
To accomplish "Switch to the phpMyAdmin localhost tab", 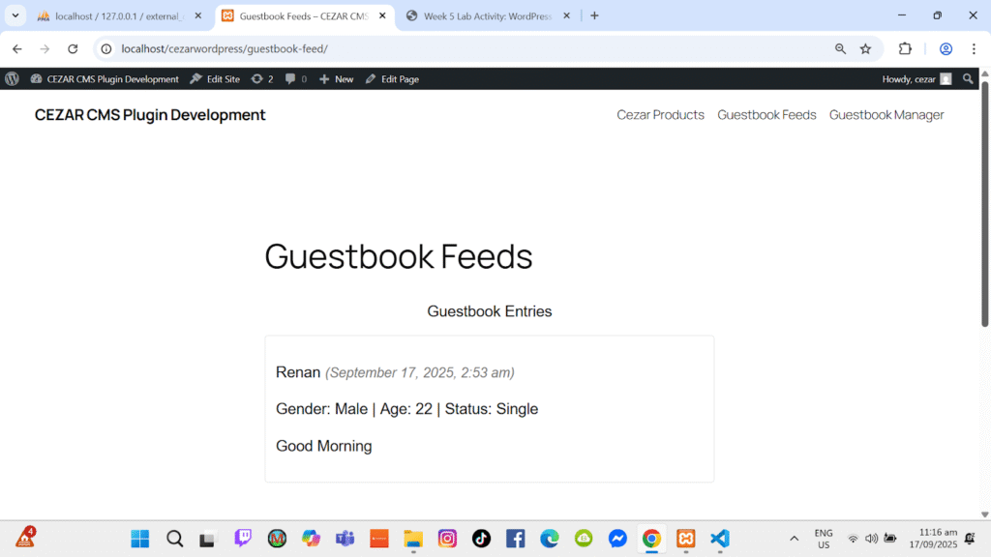I will click(x=114, y=15).
